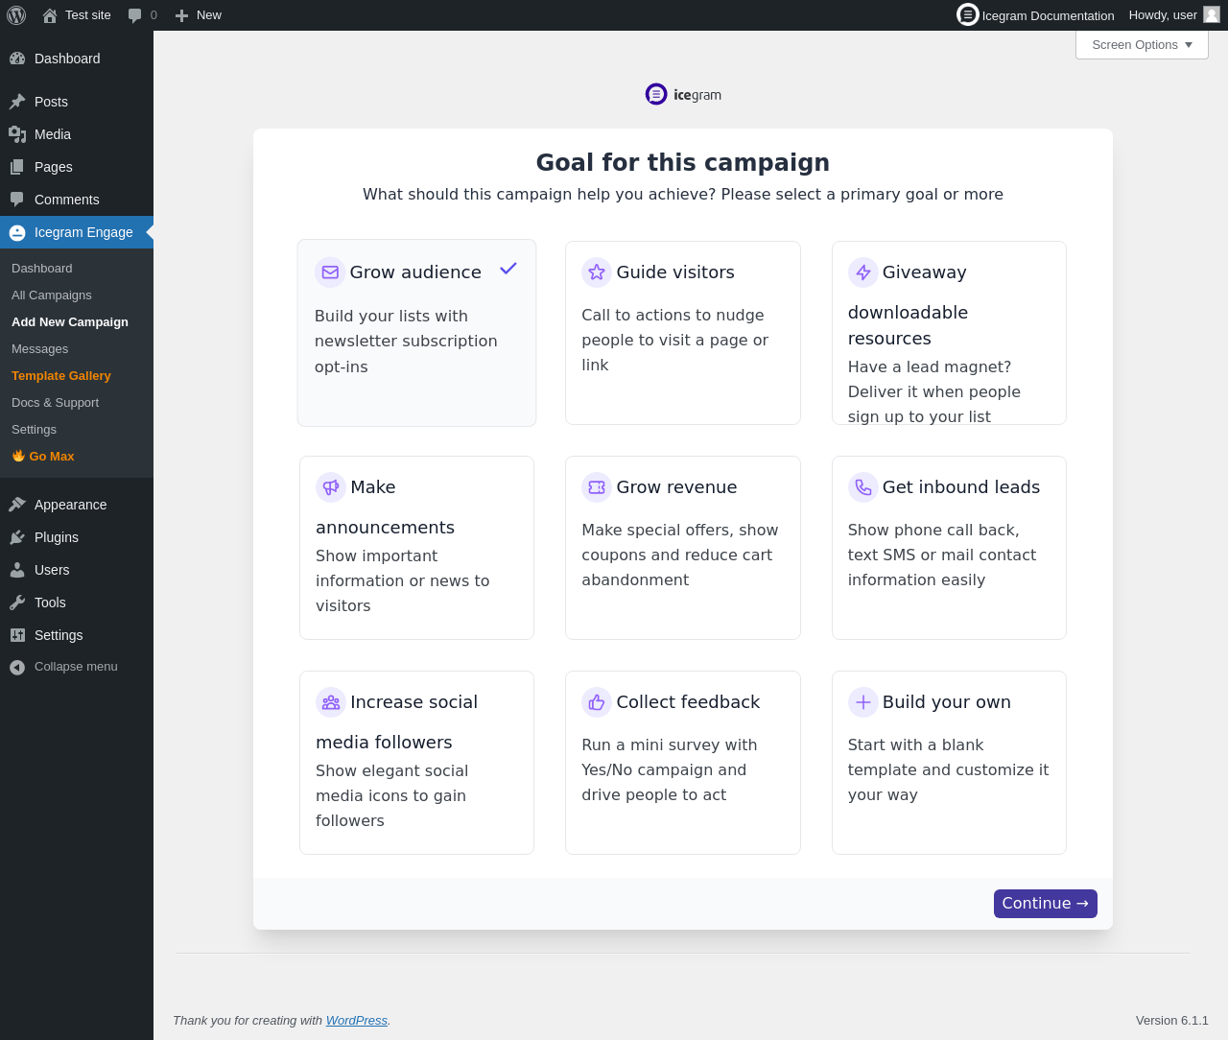Uncheck the Grow audience goal checkmark

[x=508, y=269]
